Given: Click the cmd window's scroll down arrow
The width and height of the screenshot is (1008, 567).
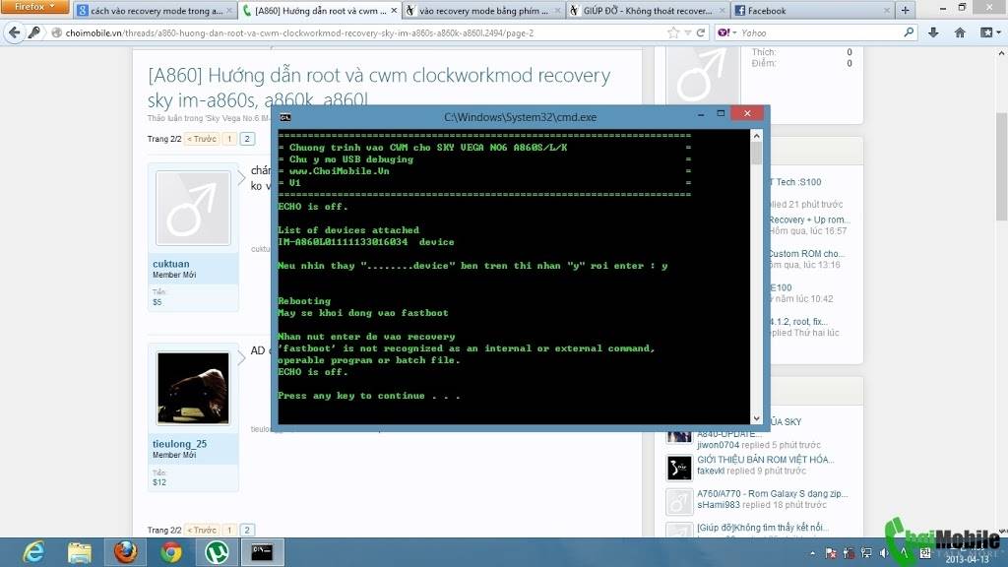Looking at the screenshot, I should [x=756, y=418].
